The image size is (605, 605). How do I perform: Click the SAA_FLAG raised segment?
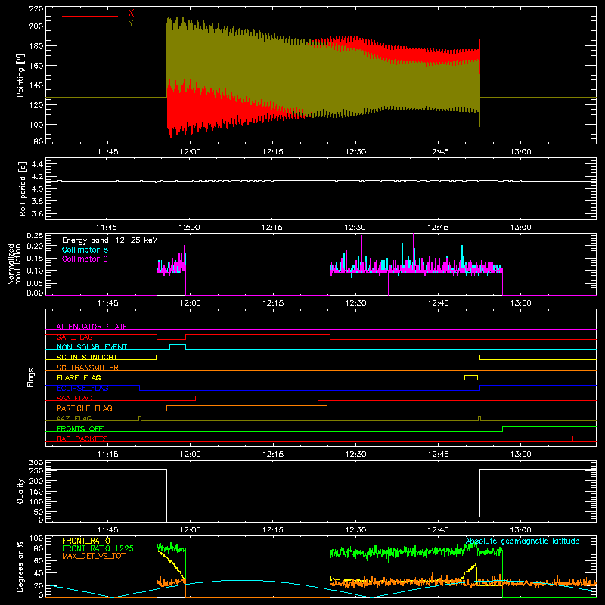(x=256, y=396)
